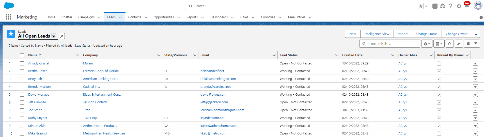Open row actions for Arkady Crystal
The width and height of the screenshot is (484, 137).
[x=475, y=63]
